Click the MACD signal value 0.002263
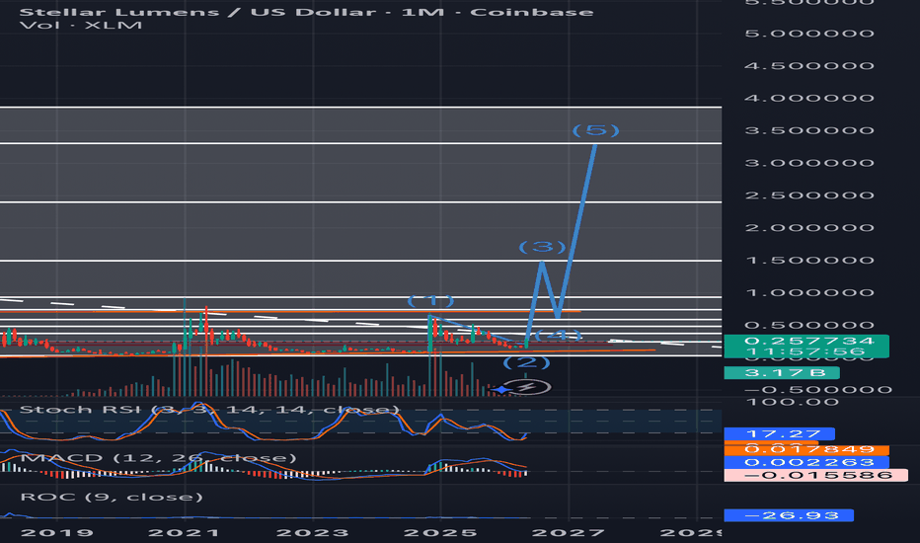The height and width of the screenshot is (543, 920). pyautogui.click(x=806, y=463)
